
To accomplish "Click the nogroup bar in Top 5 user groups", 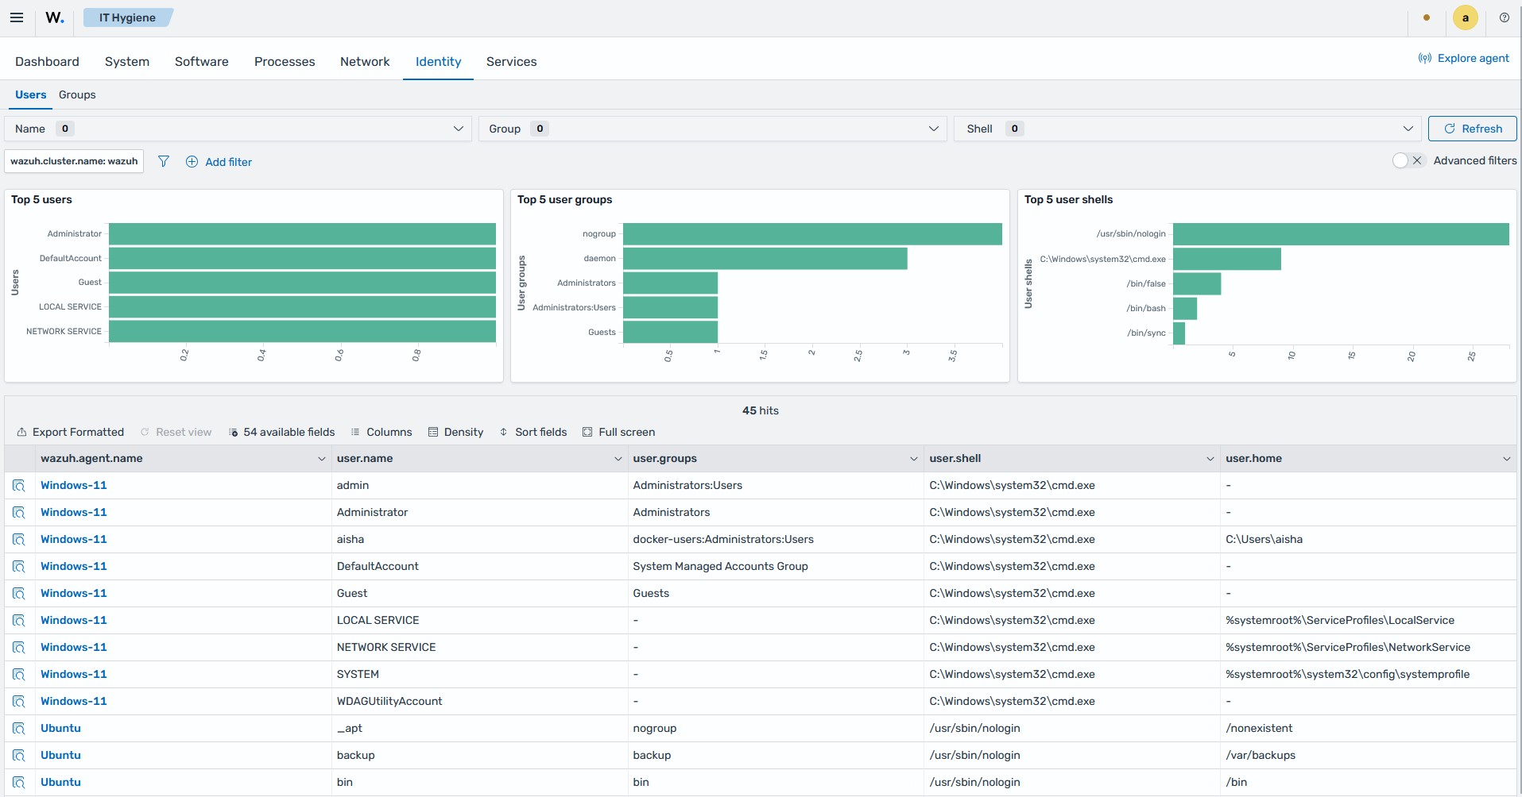I will pos(812,234).
